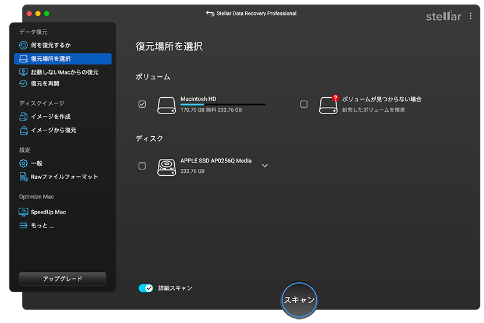Uncheck the Macintosh HD volume checkbox
The image size is (484, 323).
[142, 104]
